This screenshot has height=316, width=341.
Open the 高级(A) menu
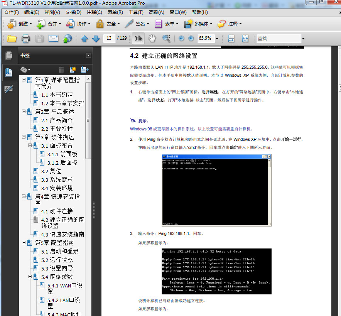point(157,12)
